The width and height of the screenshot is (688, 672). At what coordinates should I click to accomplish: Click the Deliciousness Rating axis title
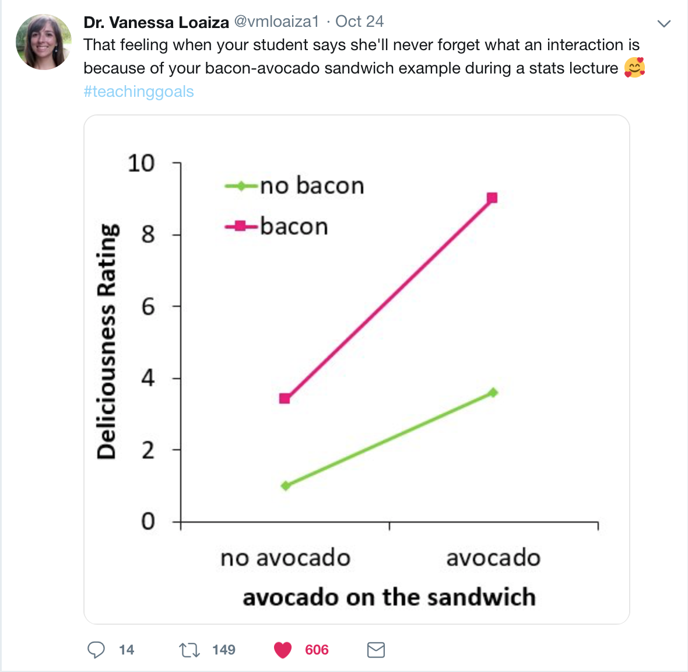pos(107,341)
